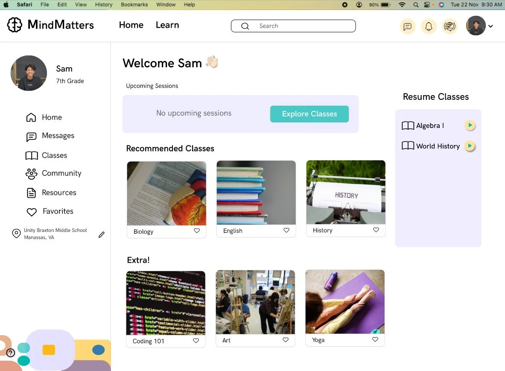505x371 pixels.
Task: Open Spotlight search in menu bar
Action: [416, 5]
